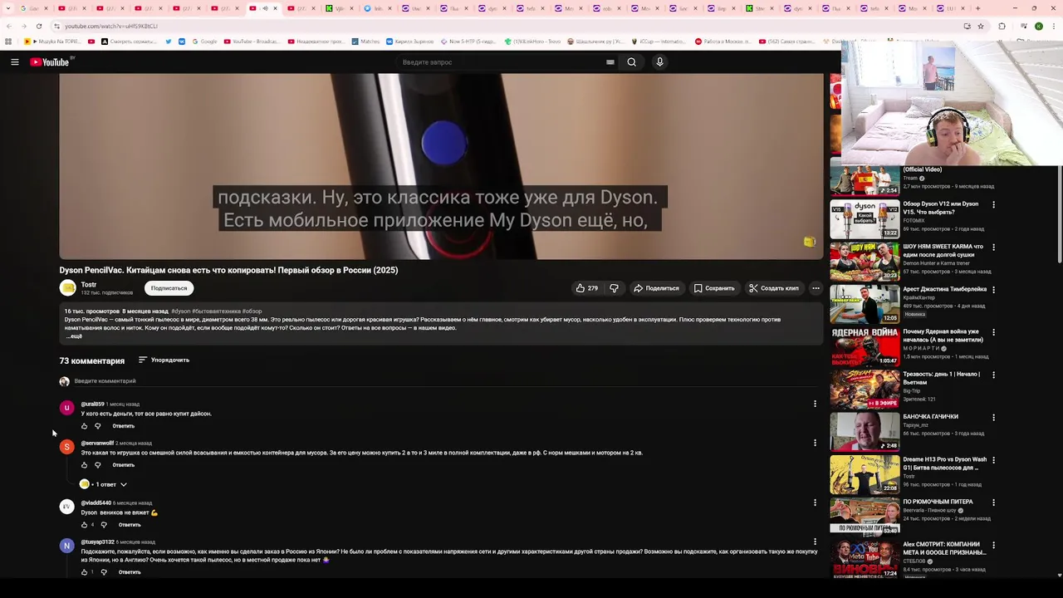This screenshot has width=1063, height=598.
Task: Create a clip with Создать клип
Action: (x=773, y=288)
